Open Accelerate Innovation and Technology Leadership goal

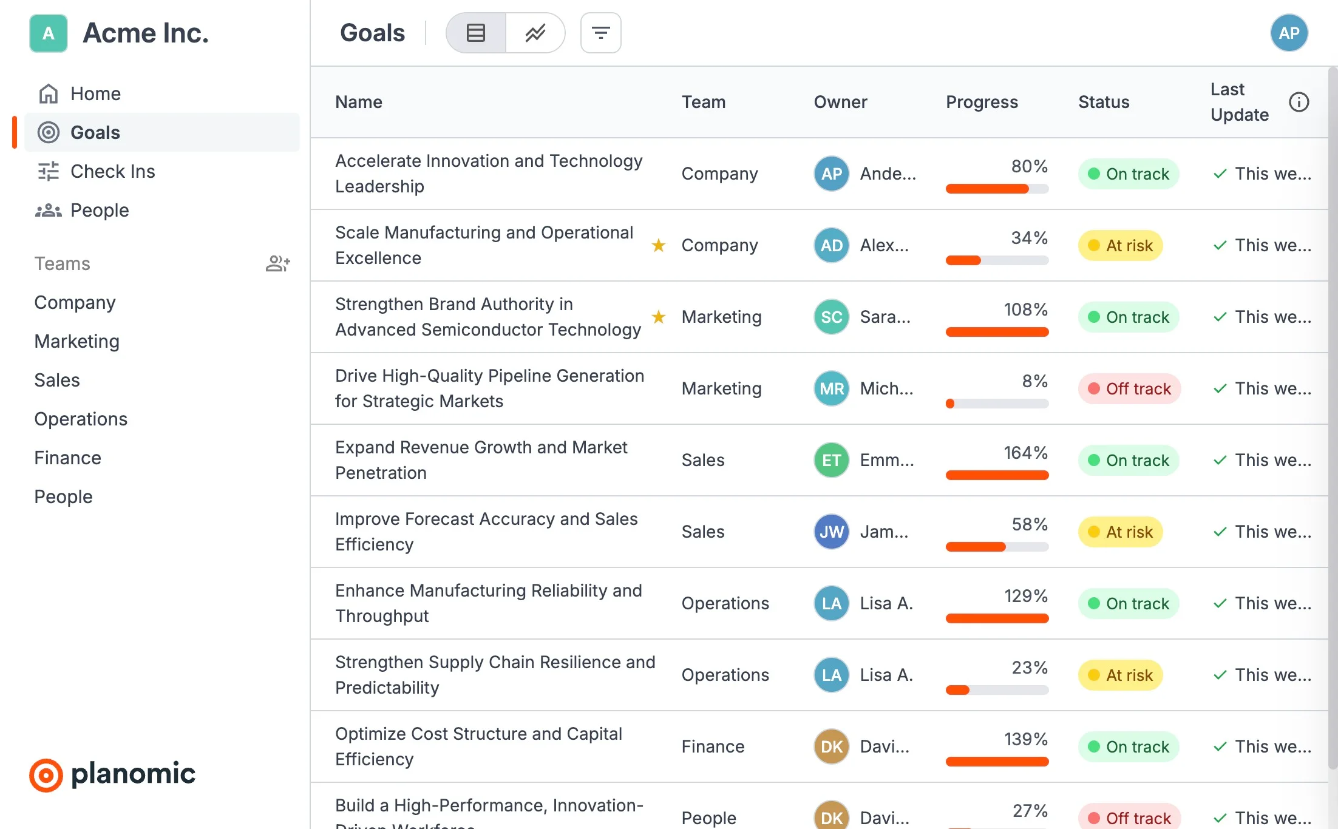(488, 174)
